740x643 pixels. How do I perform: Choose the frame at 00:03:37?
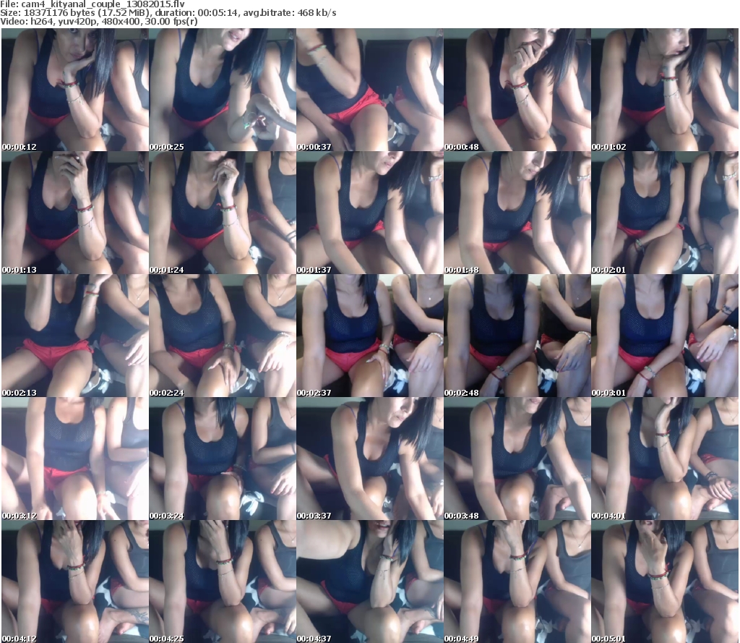pos(369,459)
